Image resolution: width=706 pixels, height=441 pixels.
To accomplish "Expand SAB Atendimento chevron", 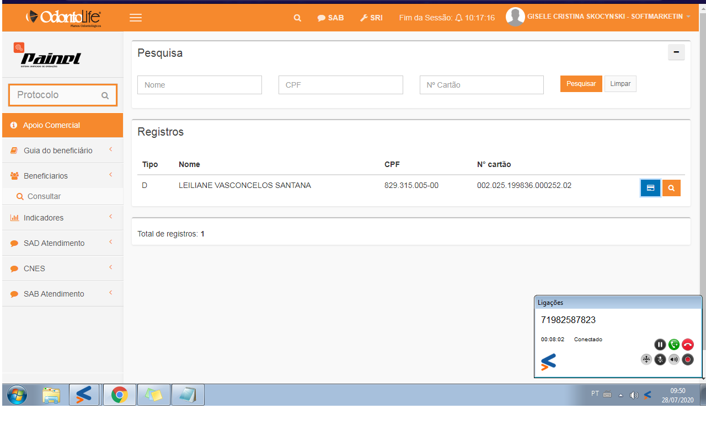I will point(110,293).
